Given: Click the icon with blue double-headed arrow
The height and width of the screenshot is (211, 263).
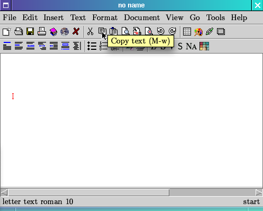Looking at the screenshot, I should click(42, 46).
